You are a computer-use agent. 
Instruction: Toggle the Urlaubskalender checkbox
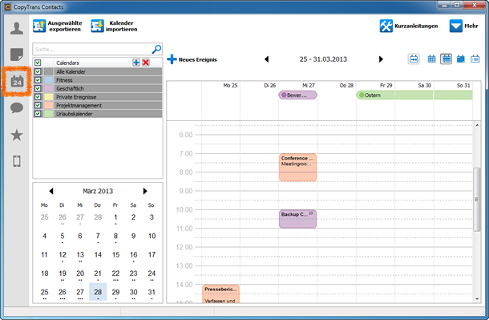click(38, 114)
